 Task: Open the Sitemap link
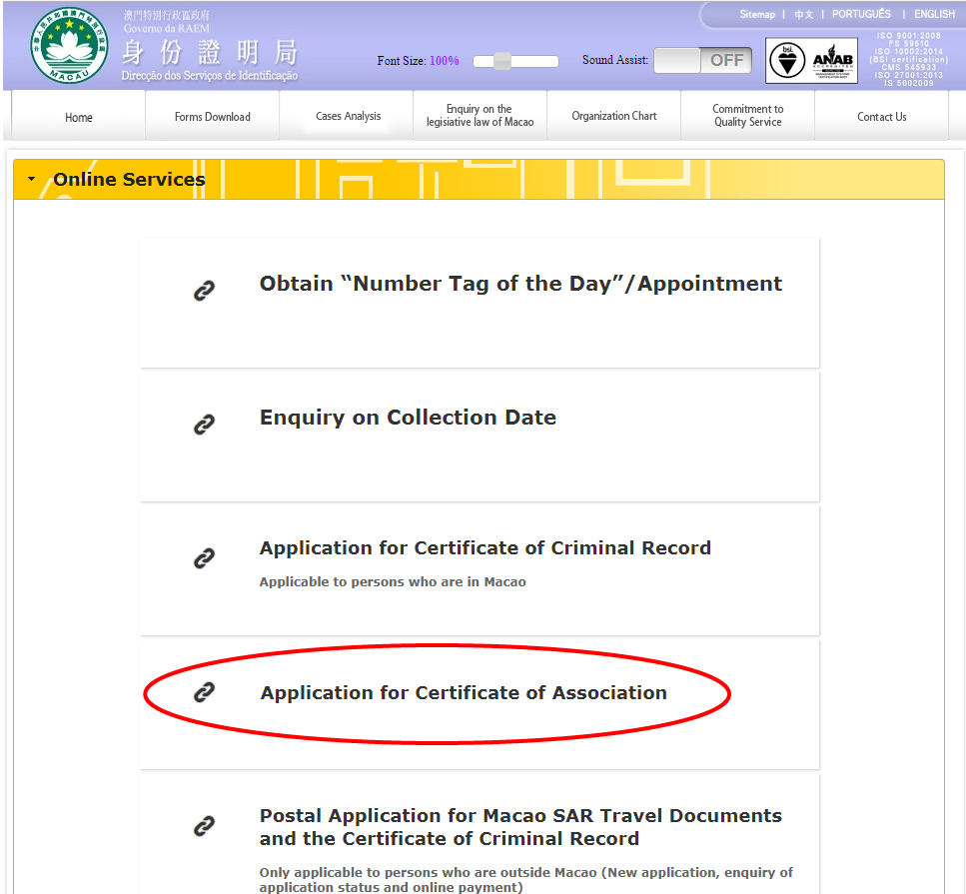pos(756,14)
